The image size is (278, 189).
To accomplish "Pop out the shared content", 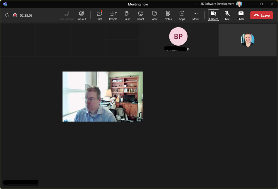I will click(81, 15).
